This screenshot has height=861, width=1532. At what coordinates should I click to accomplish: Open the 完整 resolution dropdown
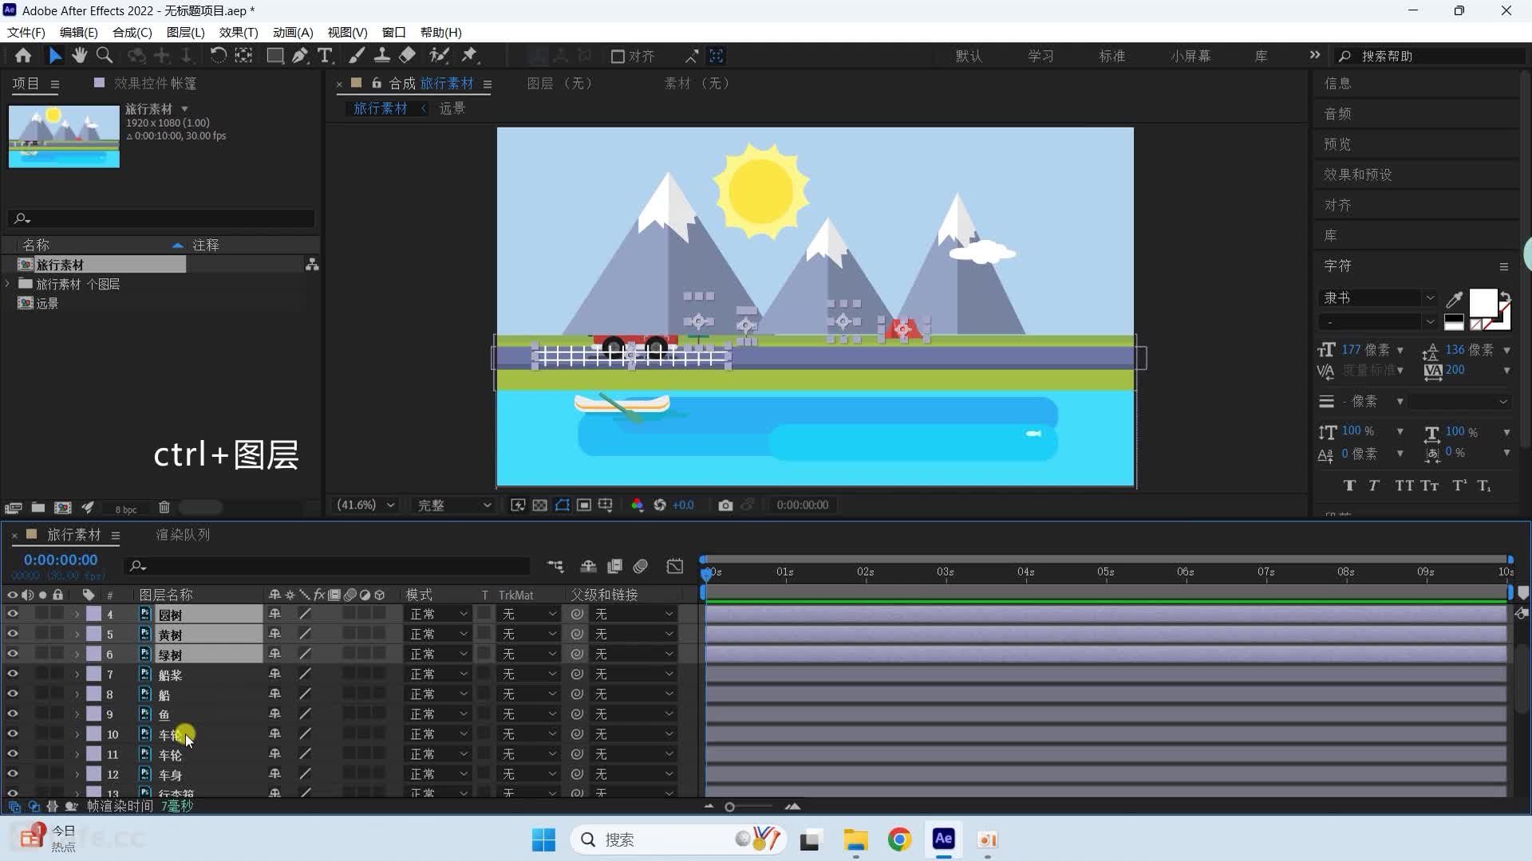coord(454,505)
